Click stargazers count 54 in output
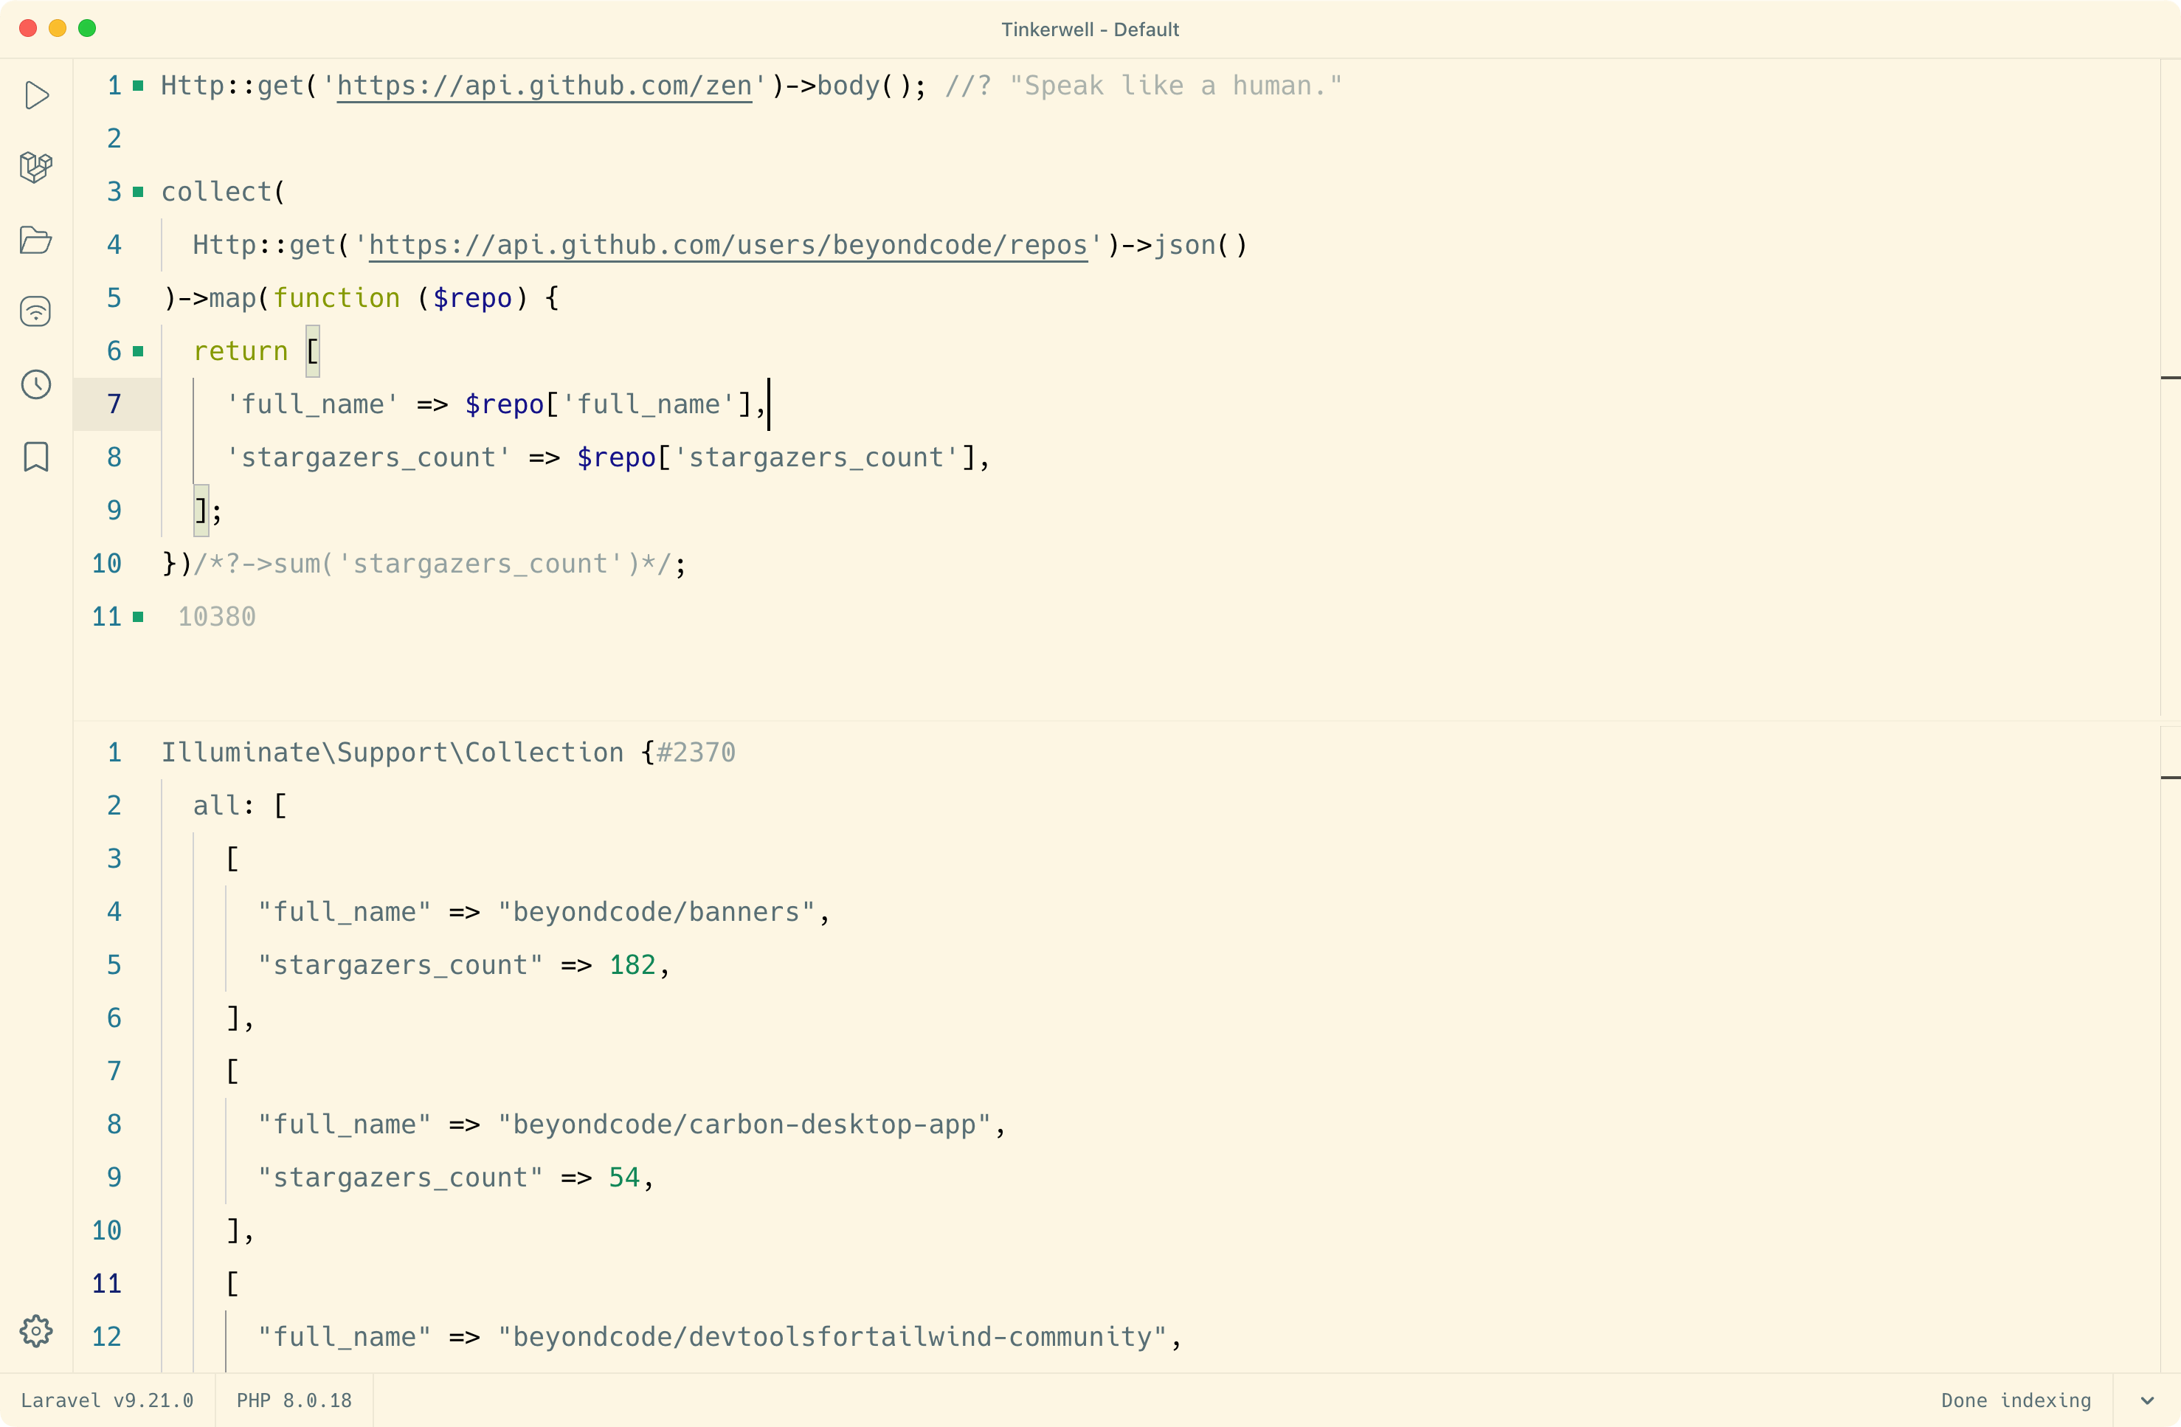2181x1427 pixels. click(624, 1178)
